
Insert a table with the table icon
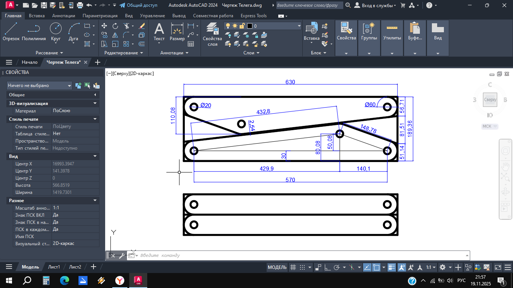[x=191, y=44]
